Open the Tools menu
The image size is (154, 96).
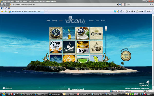[148, 12]
